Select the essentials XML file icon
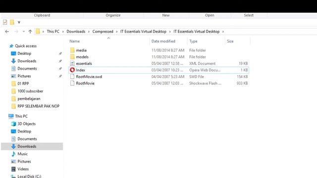Screen dimensions: 317x178 (72, 63)
